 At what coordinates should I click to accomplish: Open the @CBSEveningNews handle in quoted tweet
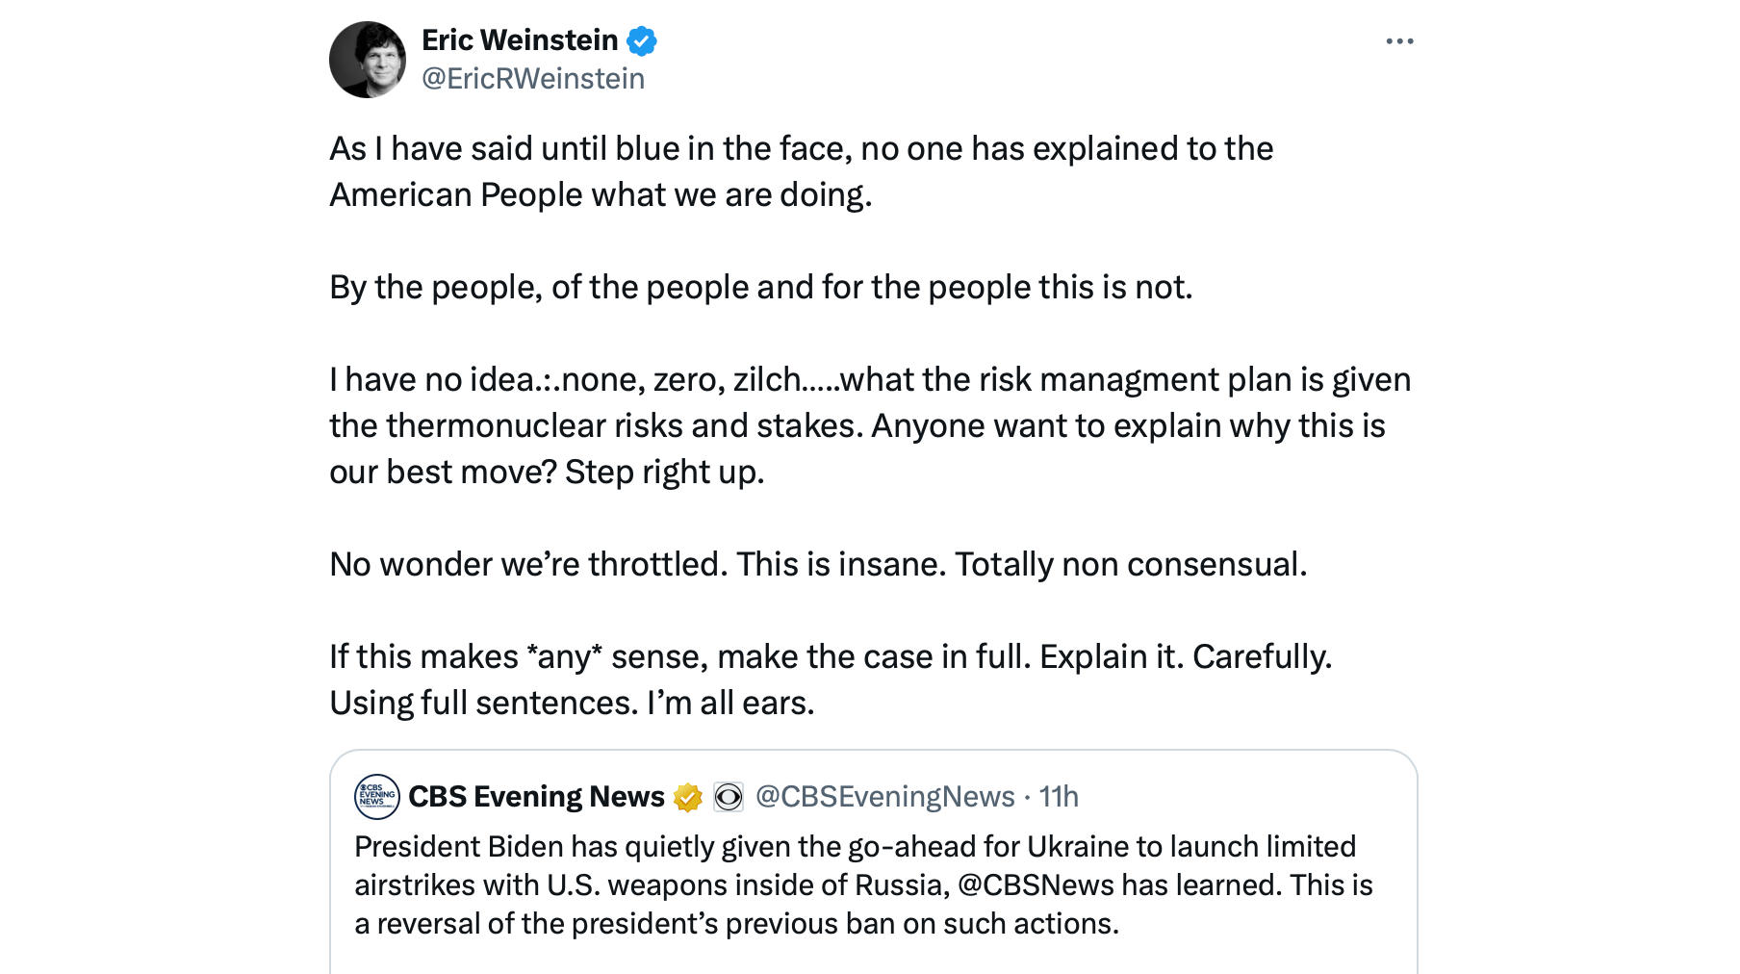(x=884, y=797)
